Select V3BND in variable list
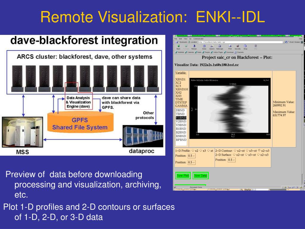 click(181, 125)
